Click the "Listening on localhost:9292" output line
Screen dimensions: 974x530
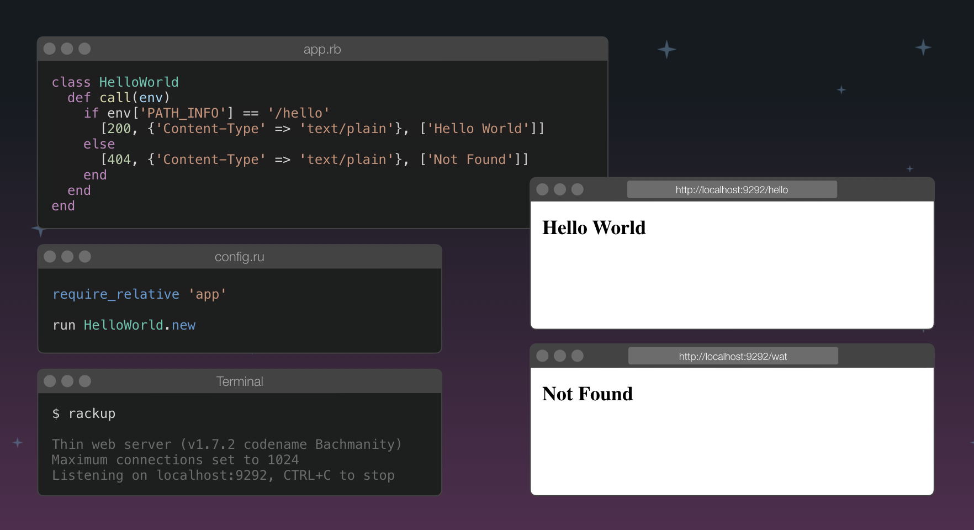click(x=223, y=475)
